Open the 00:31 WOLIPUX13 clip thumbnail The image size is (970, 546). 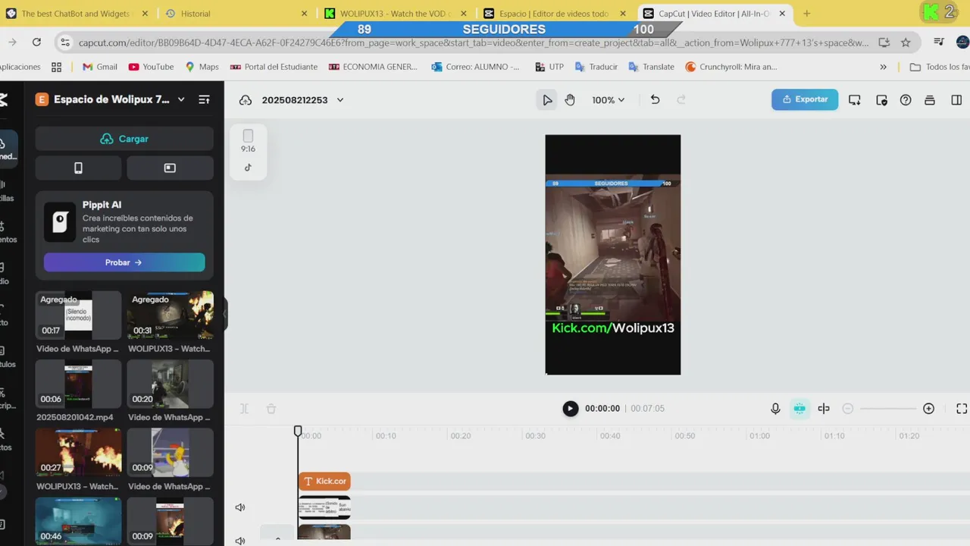(170, 315)
